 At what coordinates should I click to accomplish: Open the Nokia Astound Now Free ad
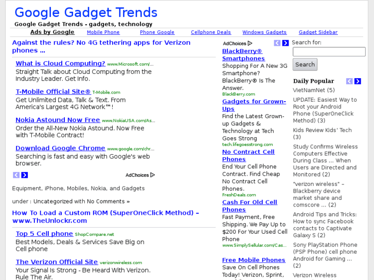58,120
